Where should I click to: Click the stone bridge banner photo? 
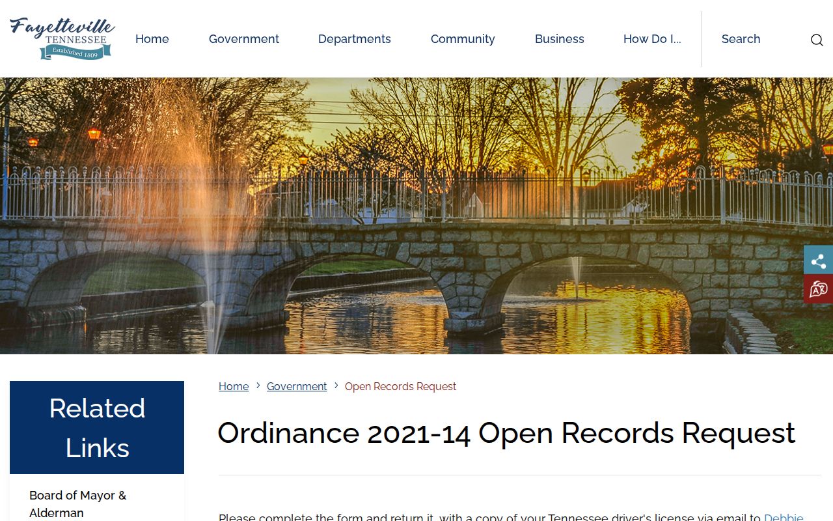(x=416, y=216)
